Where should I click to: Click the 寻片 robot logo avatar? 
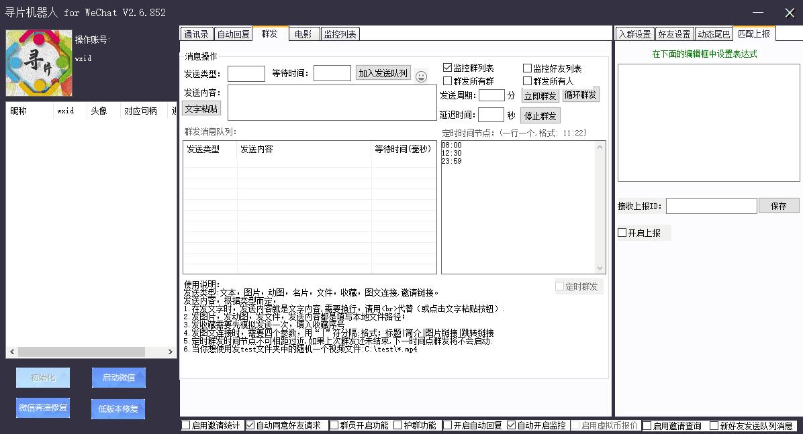pos(39,63)
